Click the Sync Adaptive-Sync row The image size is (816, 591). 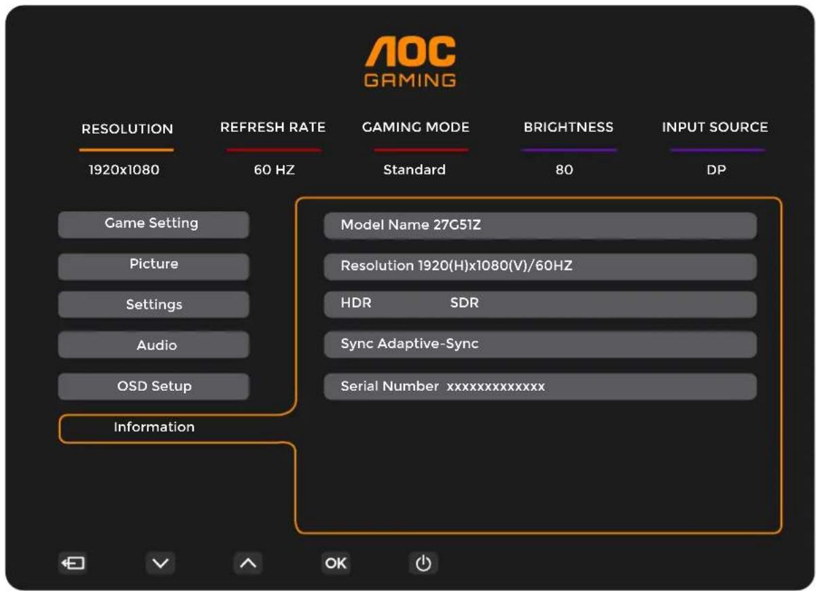pyautogui.click(x=540, y=345)
